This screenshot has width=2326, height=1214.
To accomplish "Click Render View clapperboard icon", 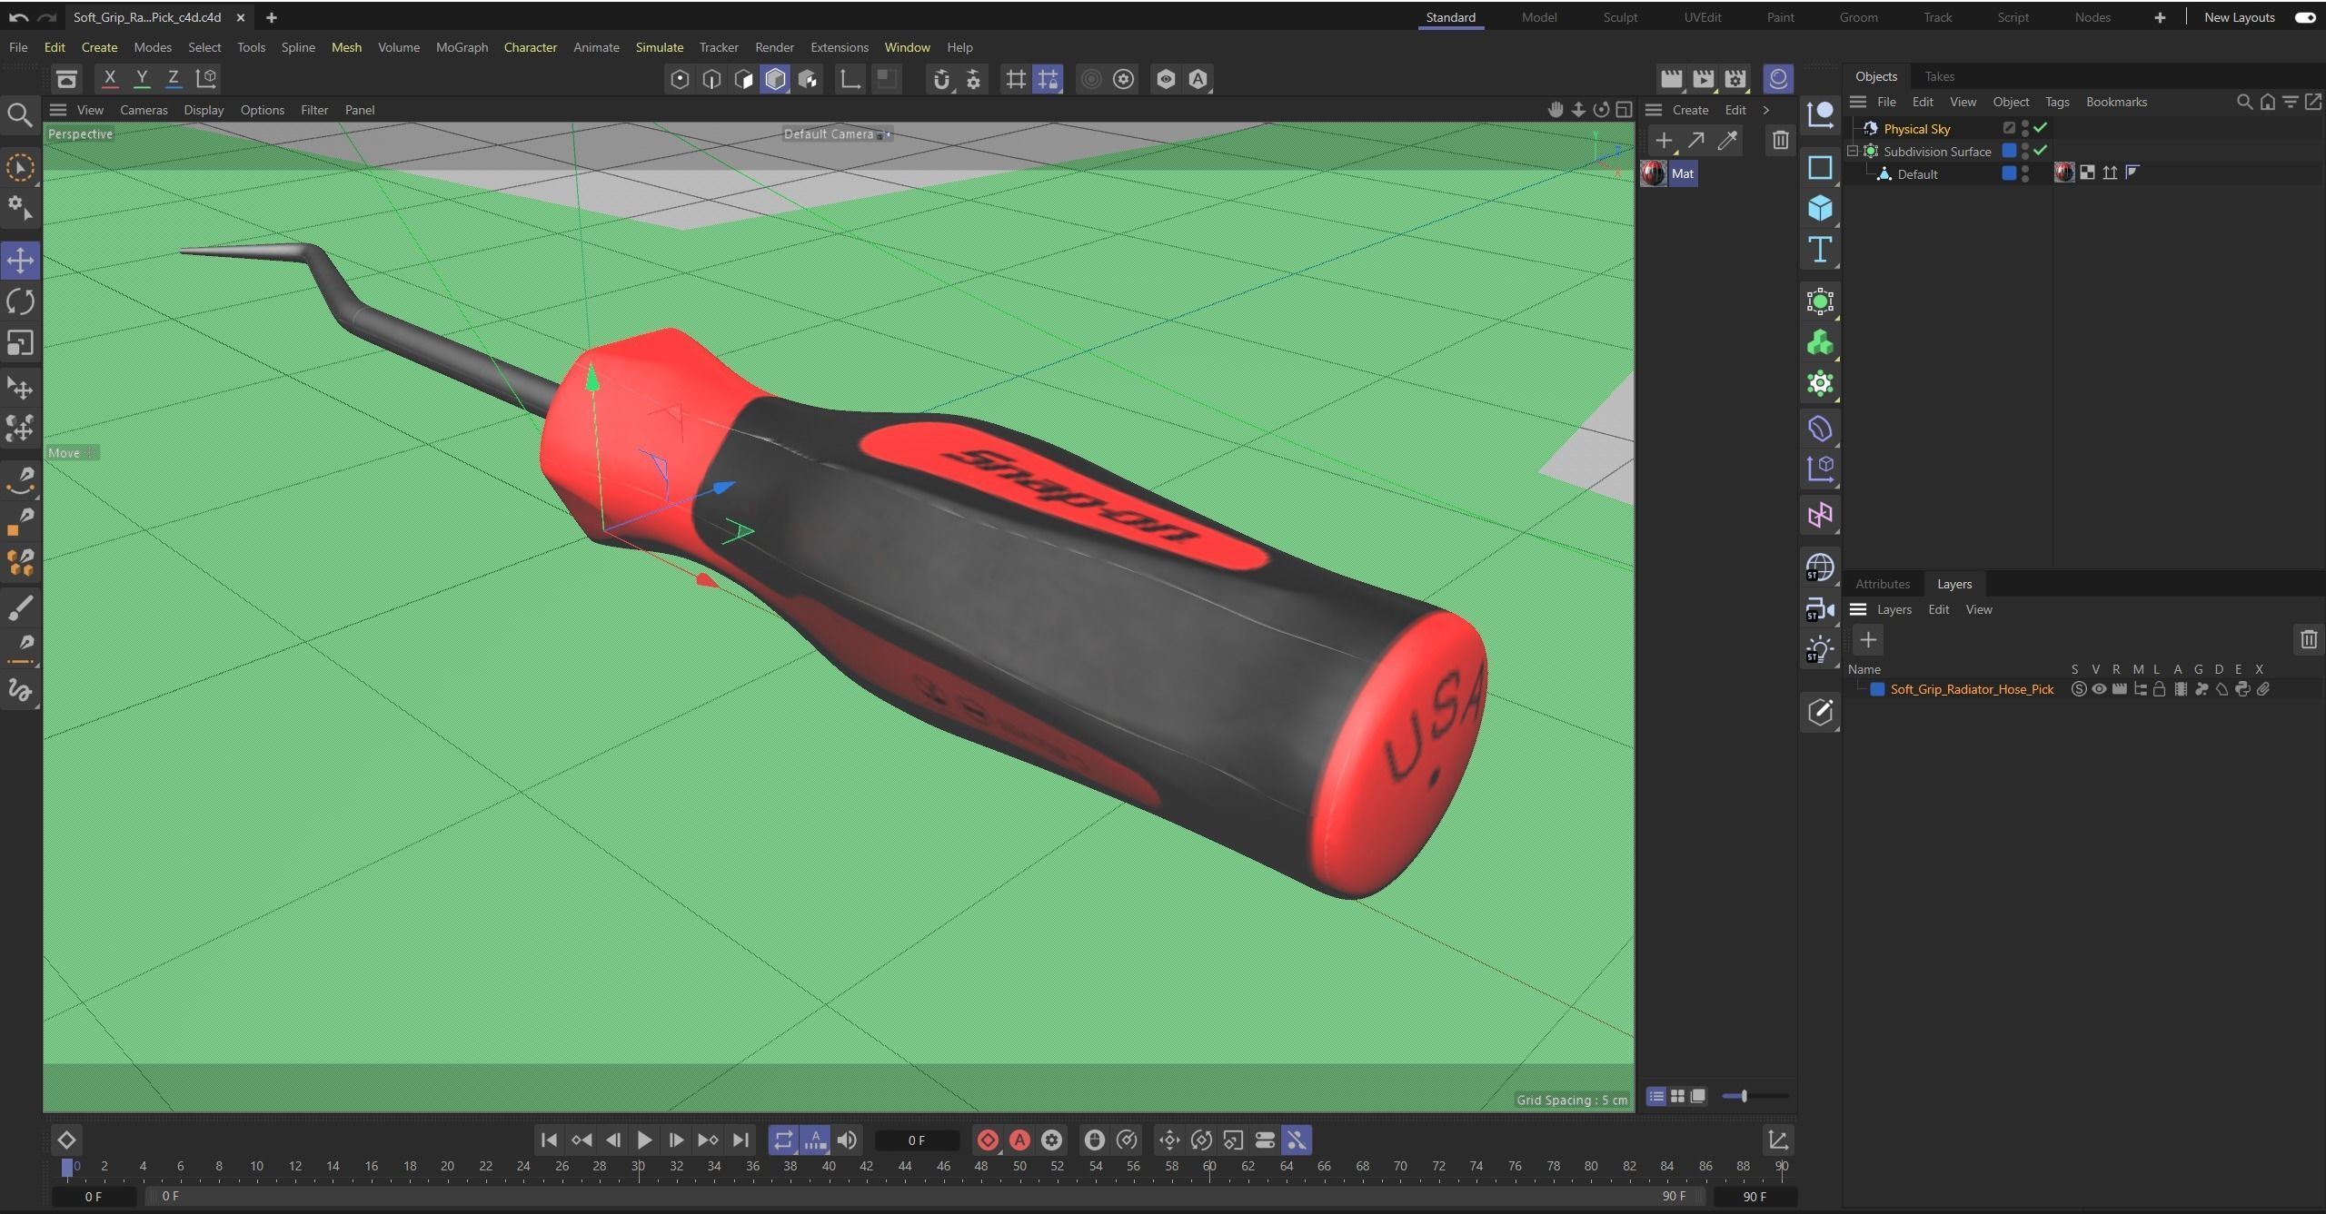I will [x=1671, y=79].
